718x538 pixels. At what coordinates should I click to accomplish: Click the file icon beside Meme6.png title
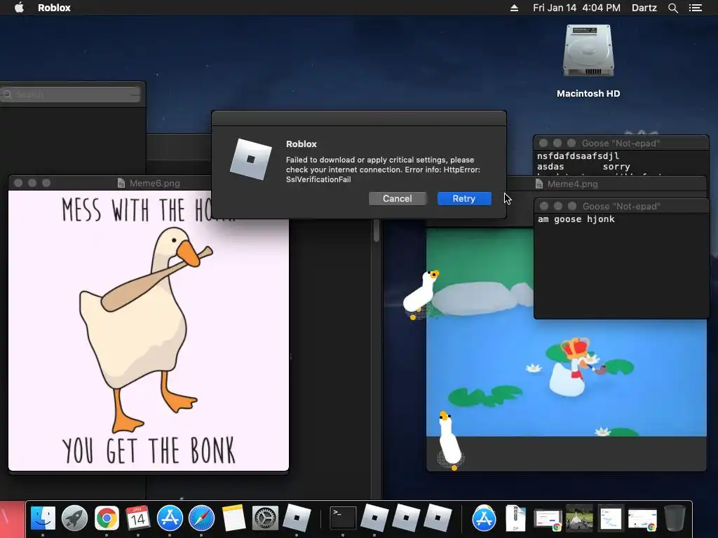(121, 183)
